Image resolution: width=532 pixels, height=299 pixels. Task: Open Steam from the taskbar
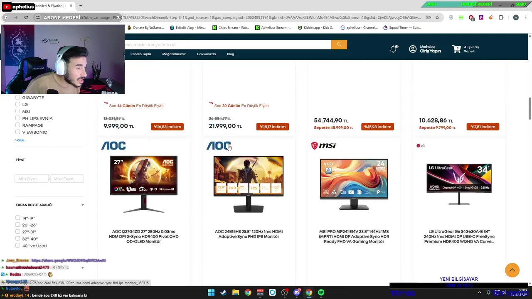[223, 292]
